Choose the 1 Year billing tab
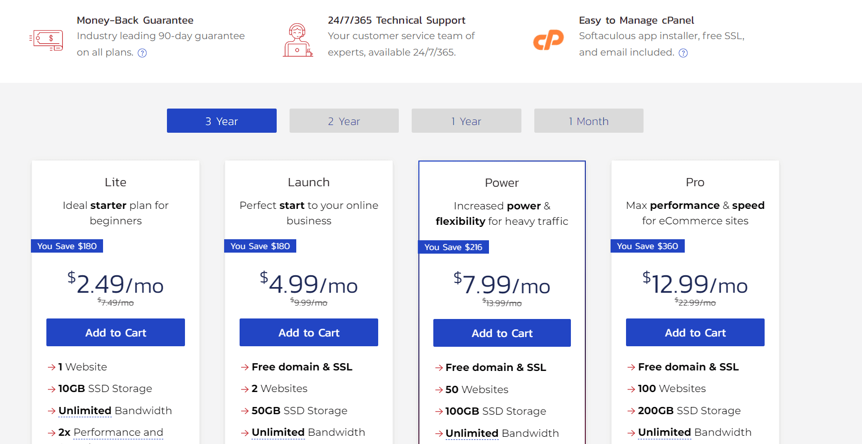Screen dimensions: 862x444 coord(466,121)
